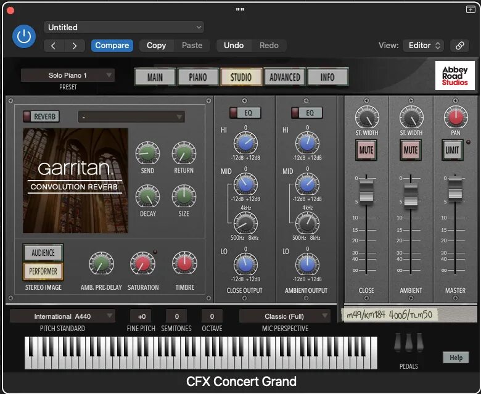Click the Ambient Output MID frequency knob
The image size is (481, 394).
[x=307, y=224]
